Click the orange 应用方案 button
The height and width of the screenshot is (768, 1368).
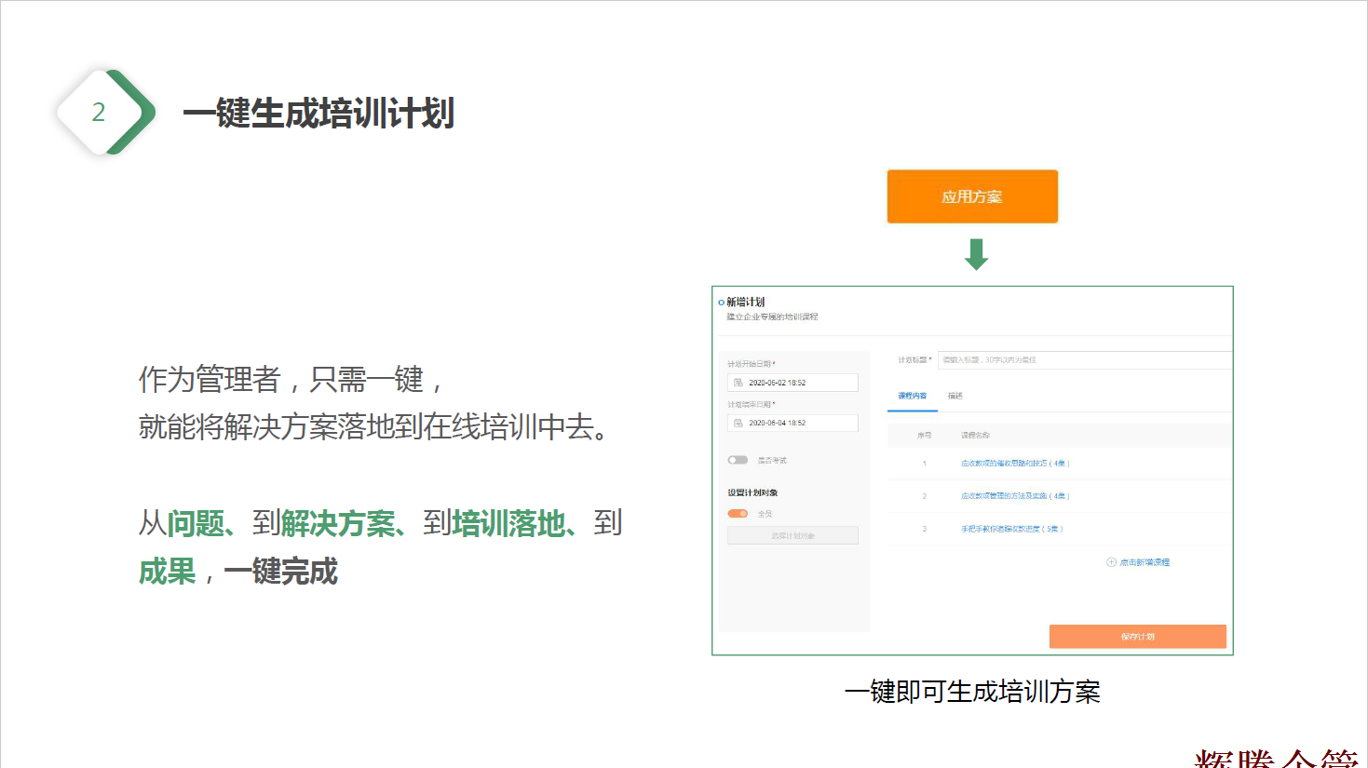pos(971,196)
